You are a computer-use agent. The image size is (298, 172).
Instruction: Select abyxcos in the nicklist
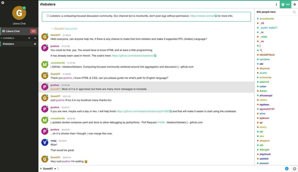coord(264,68)
